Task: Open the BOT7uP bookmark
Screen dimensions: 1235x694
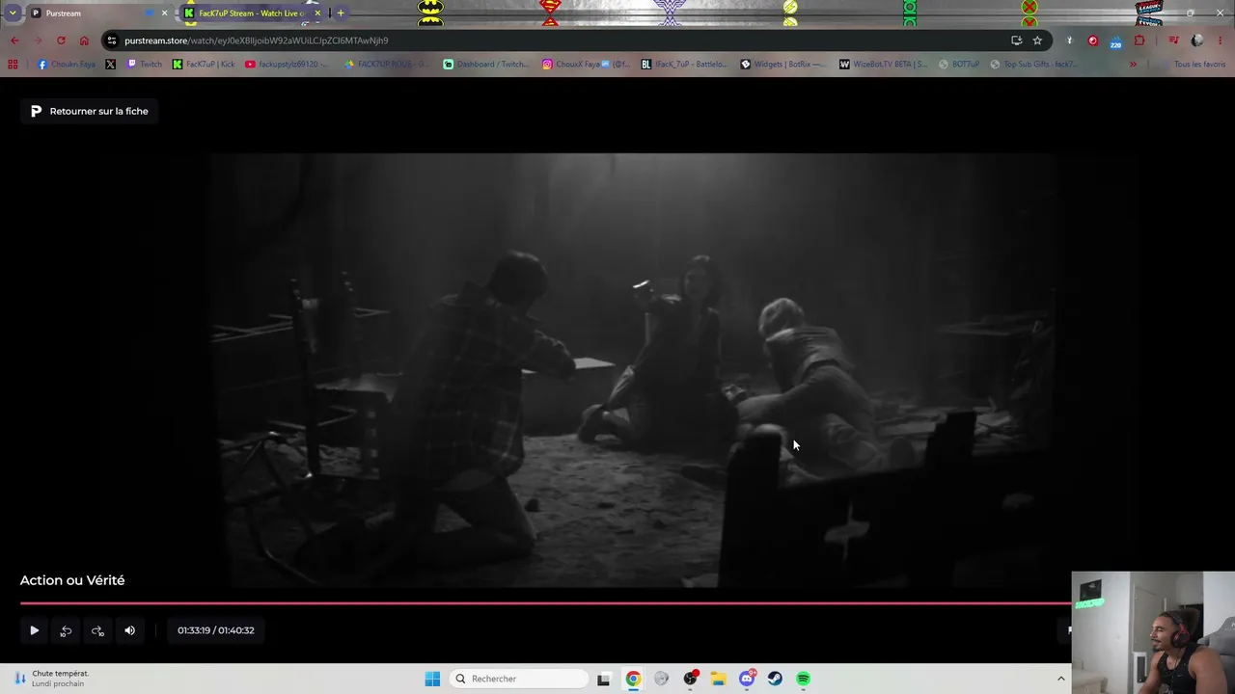Action: (x=959, y=65)
